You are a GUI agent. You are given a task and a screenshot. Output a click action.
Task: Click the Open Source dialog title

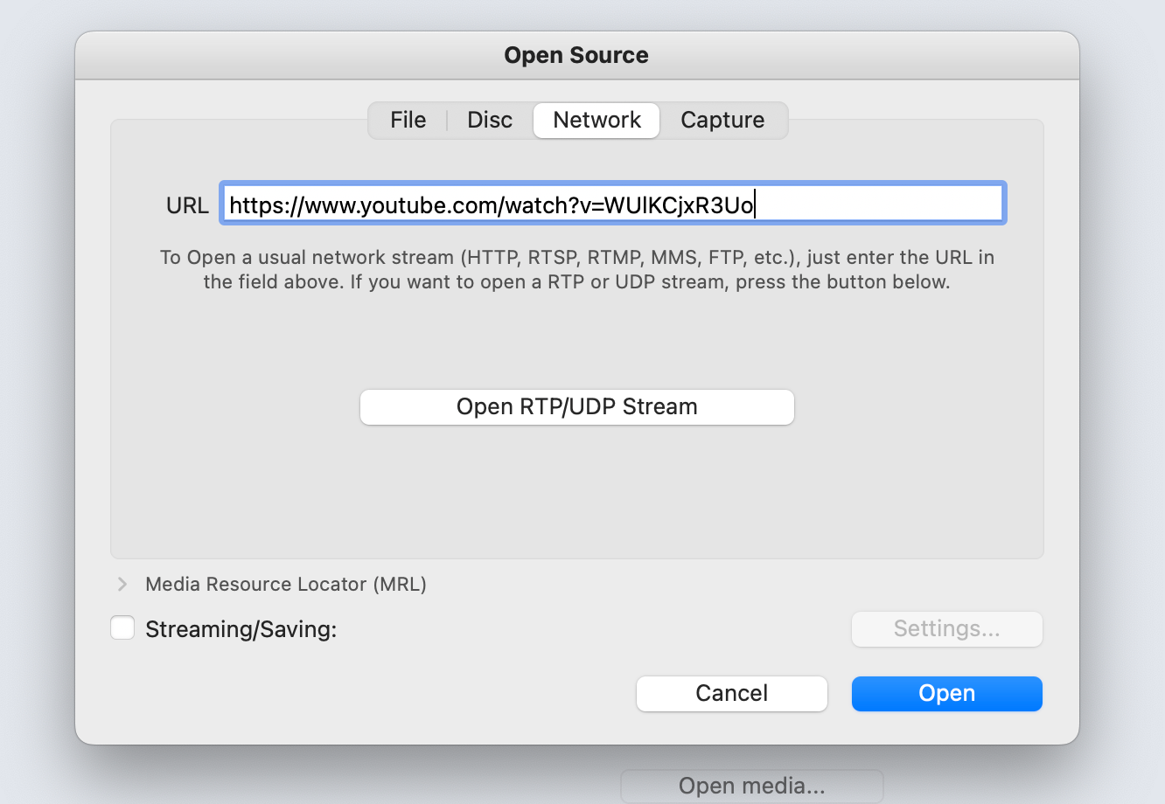click(576, 55)
